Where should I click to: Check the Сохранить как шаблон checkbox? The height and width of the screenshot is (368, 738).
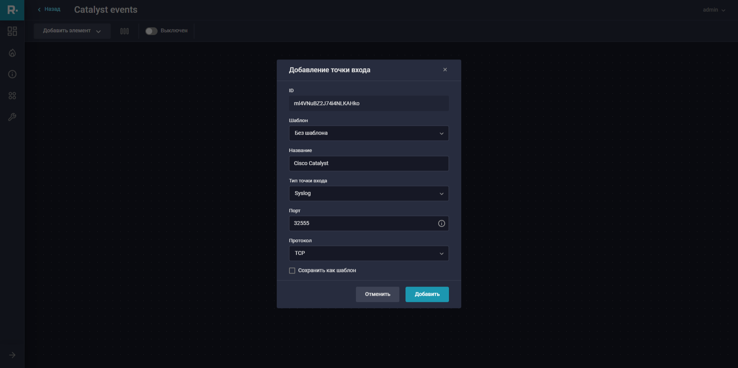(292, 271)
